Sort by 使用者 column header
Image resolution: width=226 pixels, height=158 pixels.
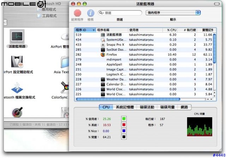tap(145, 30)
